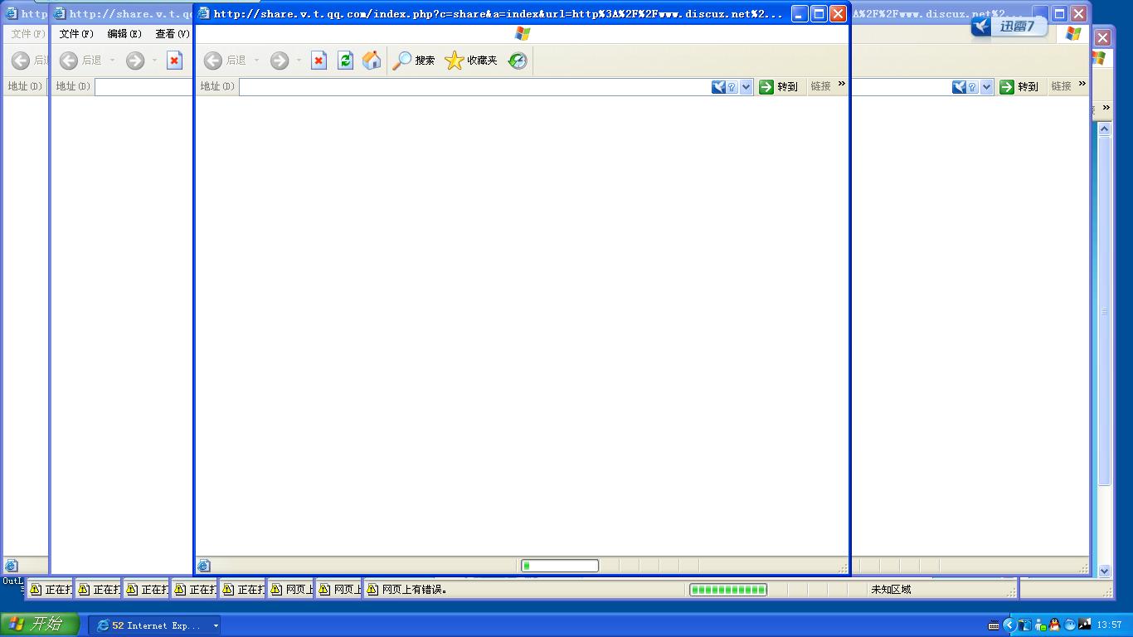Open the dimmed 文件(F) menu in leftmost window
Screen dimensions: 1133x637
tap(28, 34)
